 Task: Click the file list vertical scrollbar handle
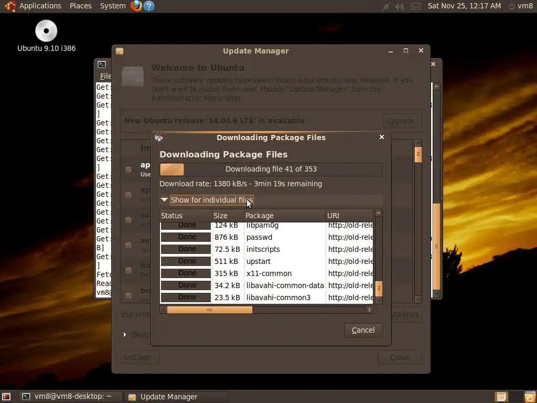pos(379,289)
